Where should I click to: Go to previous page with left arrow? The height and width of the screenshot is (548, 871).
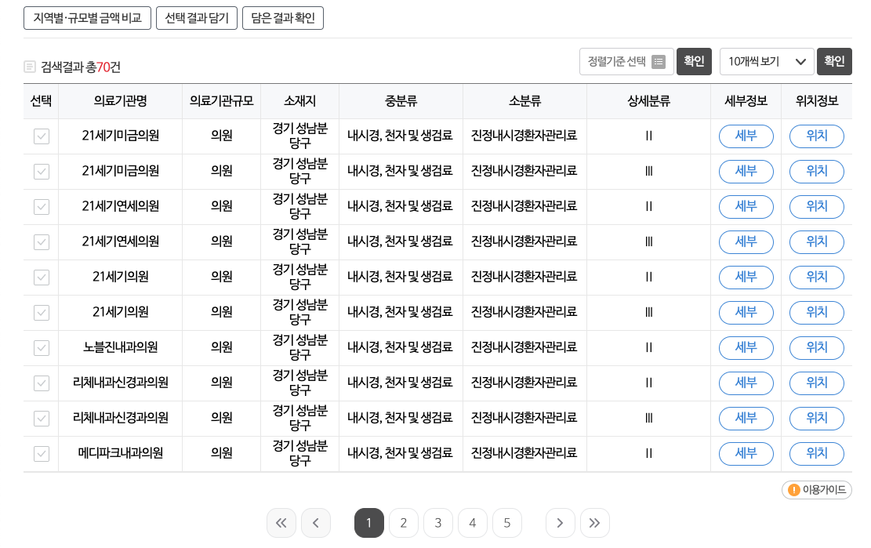coord(316,523)
